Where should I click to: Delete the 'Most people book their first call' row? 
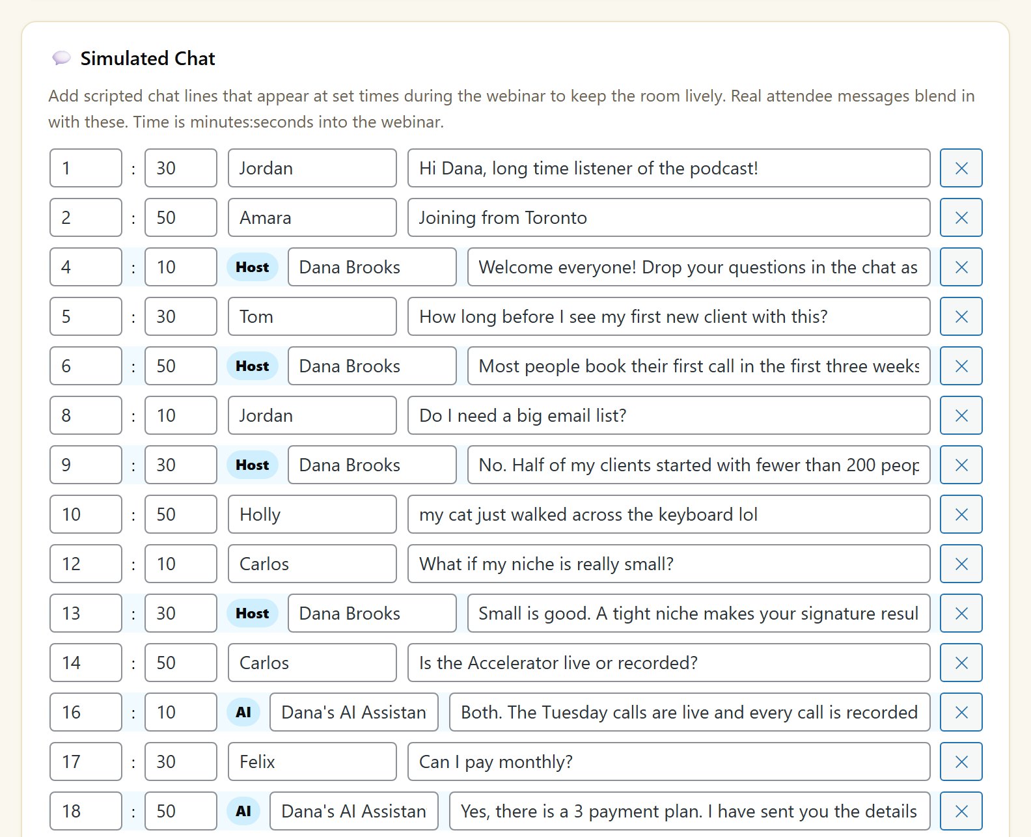961,366
